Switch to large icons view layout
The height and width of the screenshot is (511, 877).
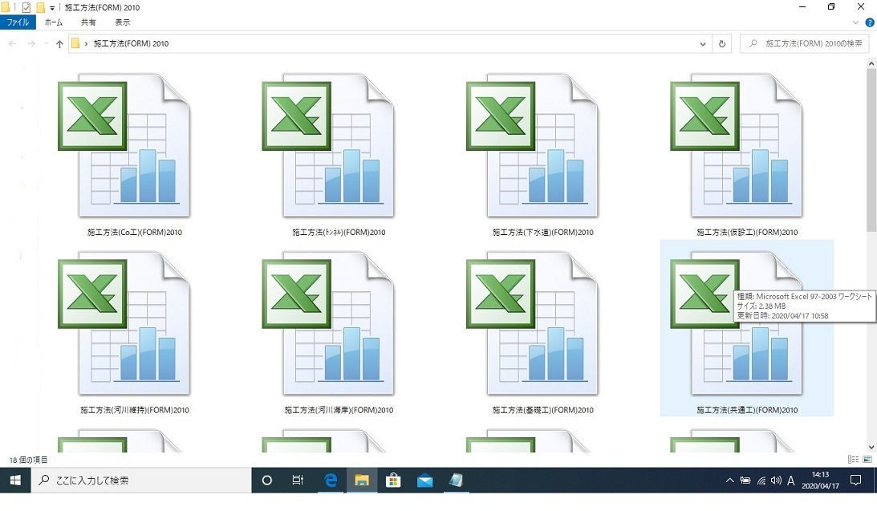[x=867, y=460]
